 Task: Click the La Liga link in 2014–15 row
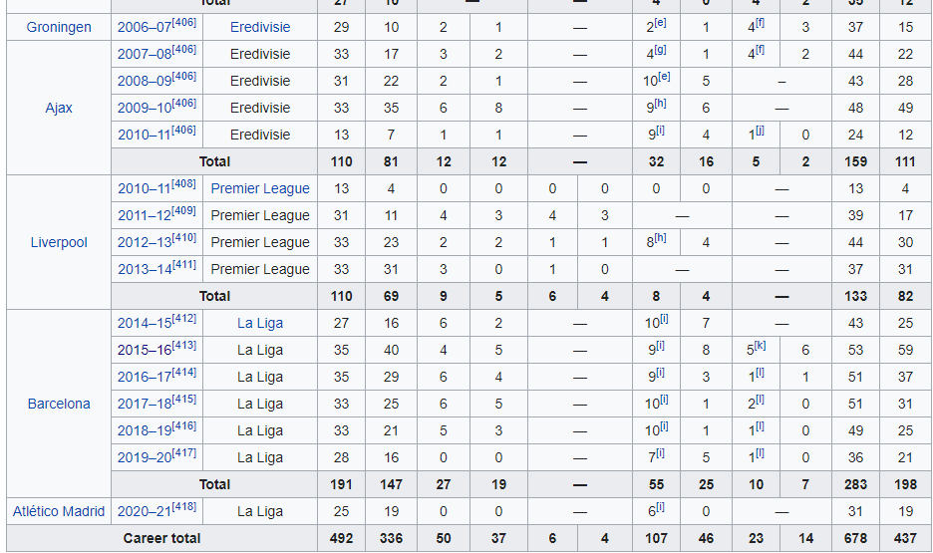click(260, 323)
